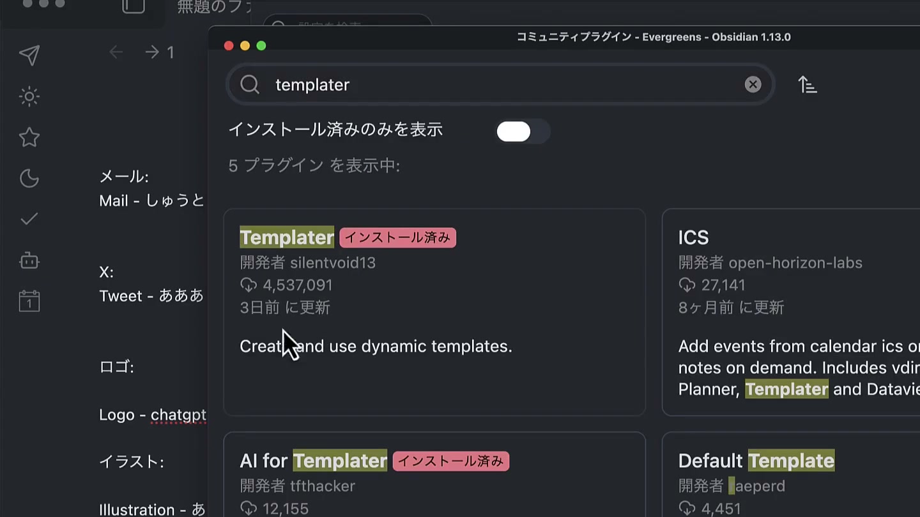Open the ICS plugin title
This screenshot has height=517, width=920.
point(693,237)
